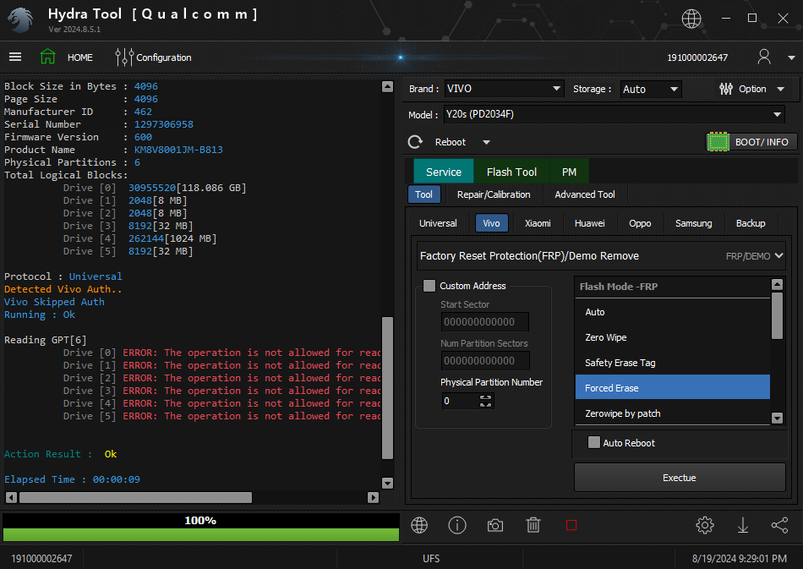
Task: Click the BOOT/ INFO button label
Action: [762, 142]
